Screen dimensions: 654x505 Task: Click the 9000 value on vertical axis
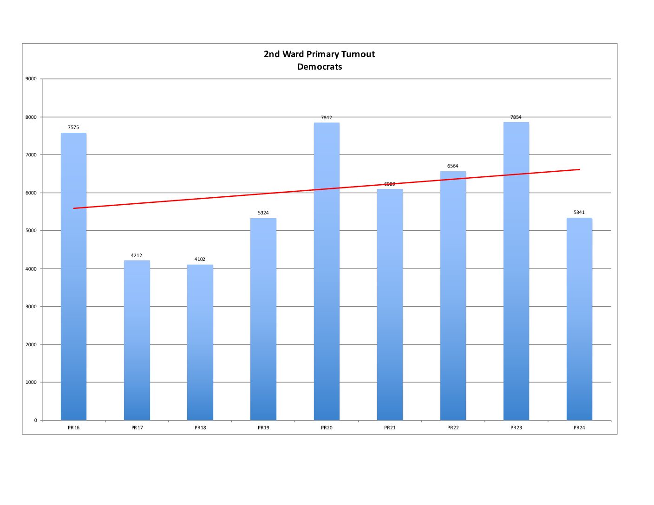[x=31, y=79]
